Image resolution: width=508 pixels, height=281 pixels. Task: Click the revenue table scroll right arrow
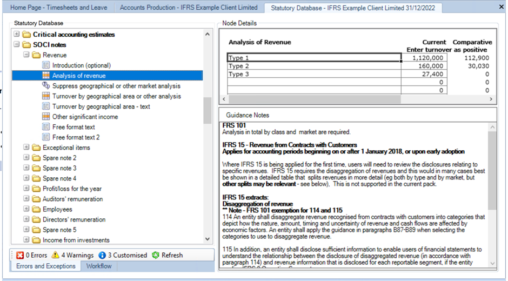491,99
